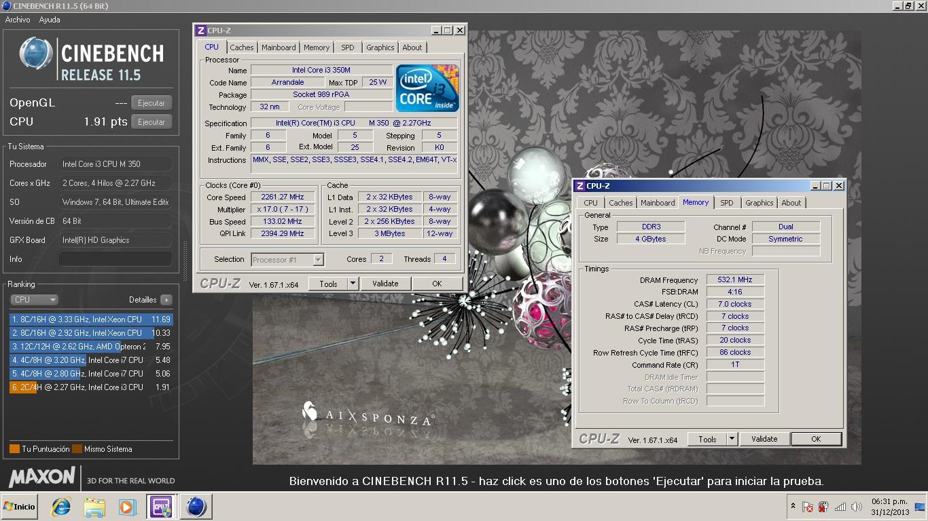Open Caches tab in second CPU-Z window
928x521 pixels.
point(620,203)
